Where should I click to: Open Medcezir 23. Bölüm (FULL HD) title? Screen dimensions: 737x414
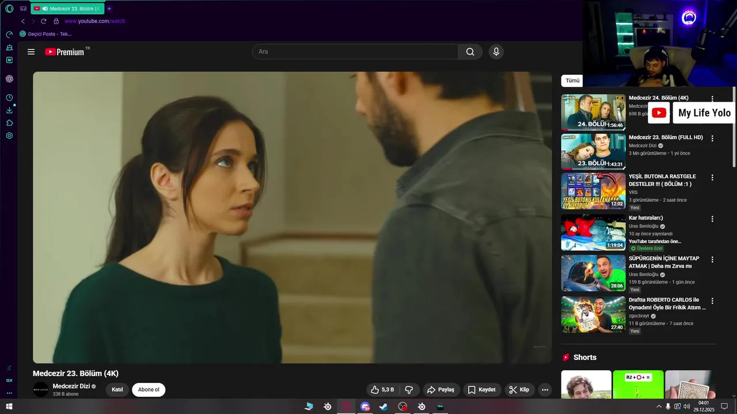(666, 138)
